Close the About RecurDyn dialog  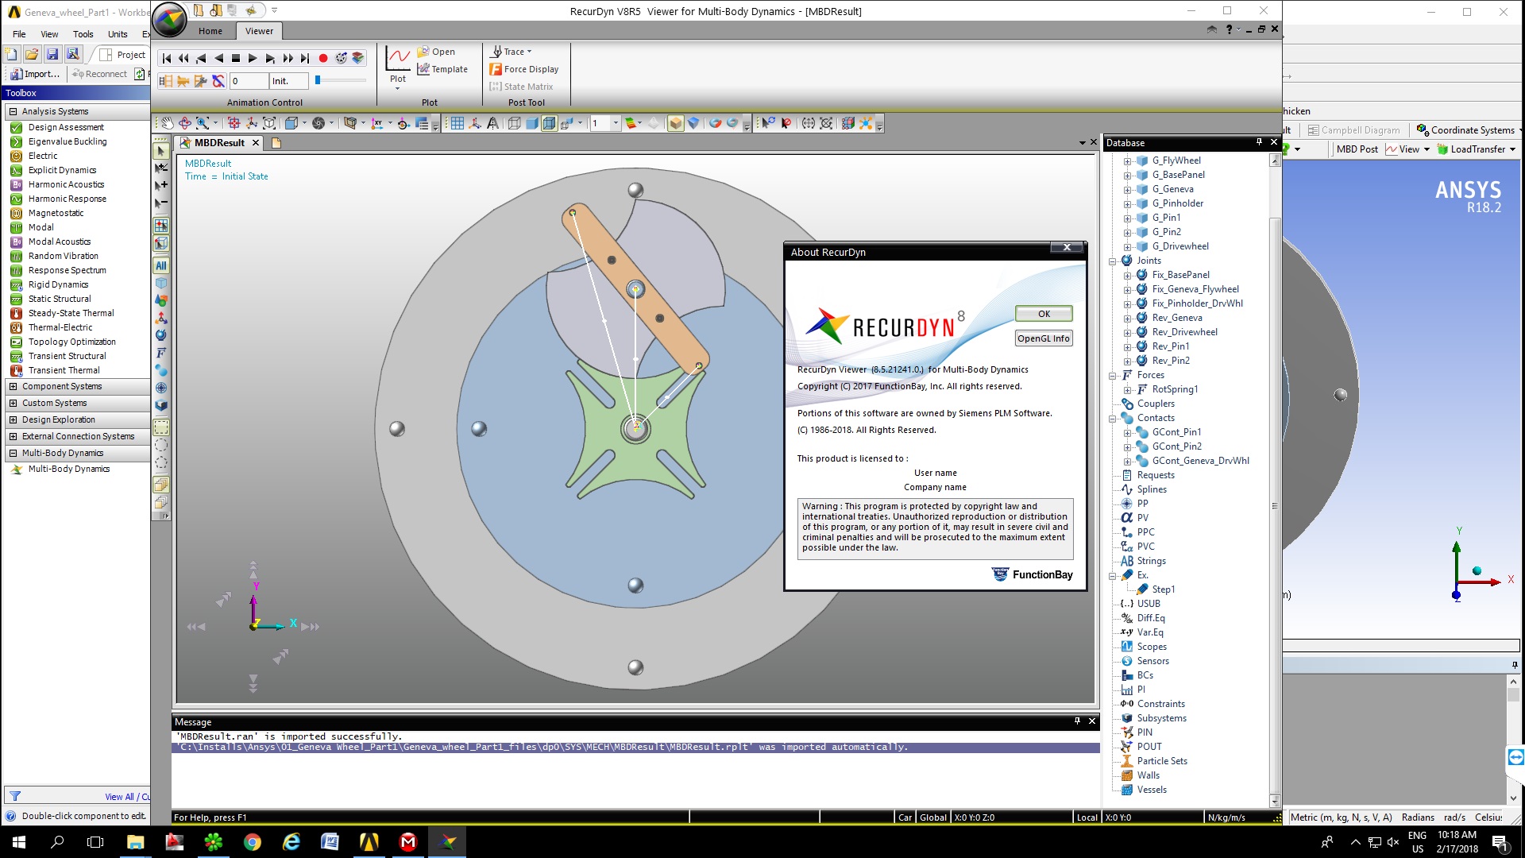pos(1067,248)
